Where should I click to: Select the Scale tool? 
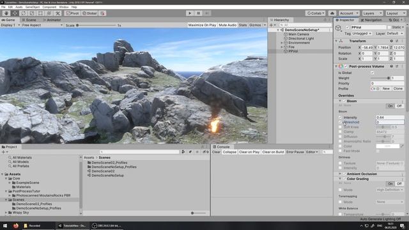click(32, 13)
